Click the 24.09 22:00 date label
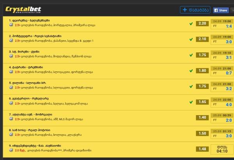234x160 pixels. 222,100
